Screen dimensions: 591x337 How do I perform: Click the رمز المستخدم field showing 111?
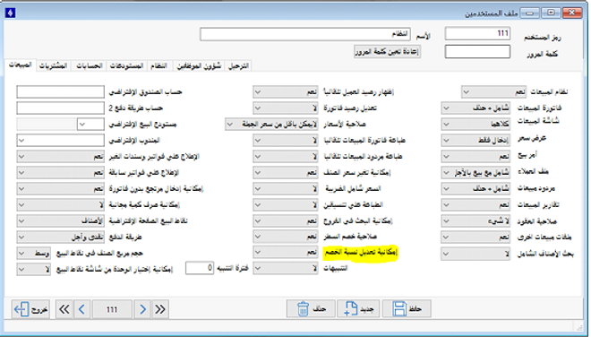pyautogui.click(x=477, y=33)
